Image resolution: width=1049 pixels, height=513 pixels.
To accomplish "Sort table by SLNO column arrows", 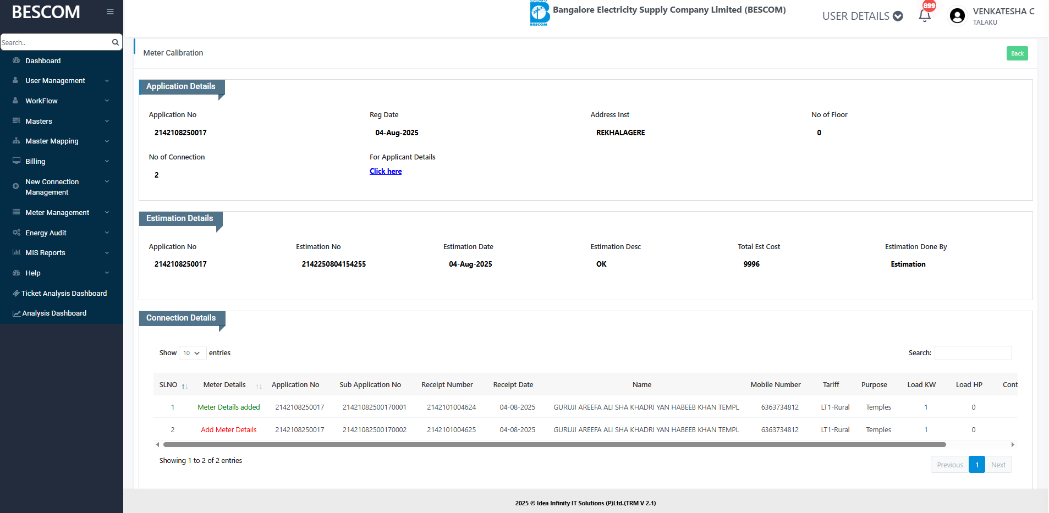I will (185, 386).
